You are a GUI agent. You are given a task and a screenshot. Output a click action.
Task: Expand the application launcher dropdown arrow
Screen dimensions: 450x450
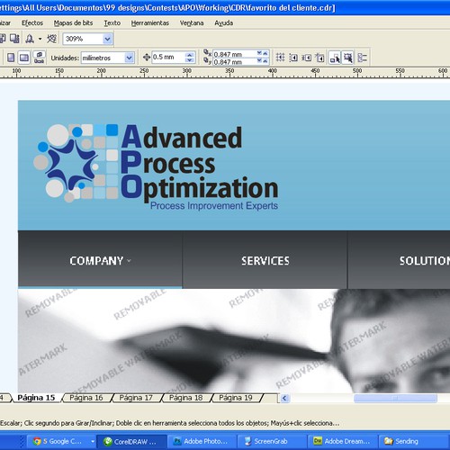(x=40, y=39)
